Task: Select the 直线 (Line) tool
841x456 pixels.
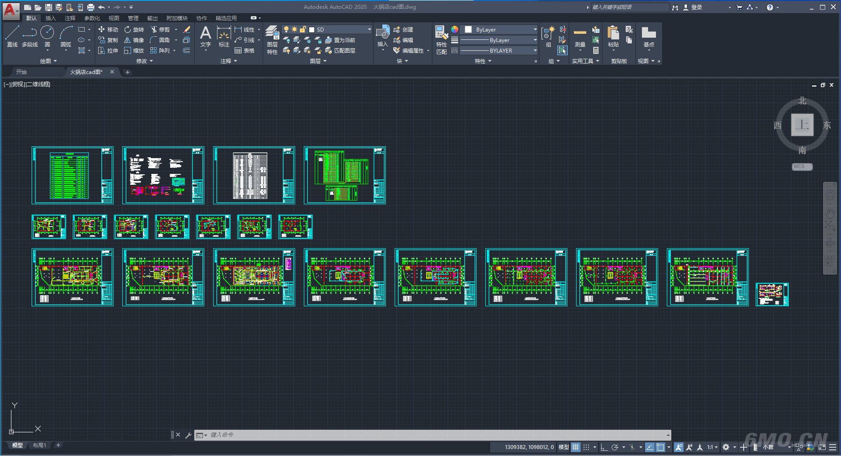Action: coord(12,36)
